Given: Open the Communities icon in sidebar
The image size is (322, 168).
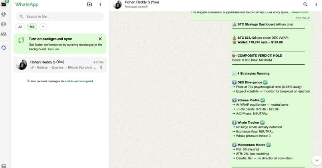Looking at the screenshot, I should click(4, 34).
